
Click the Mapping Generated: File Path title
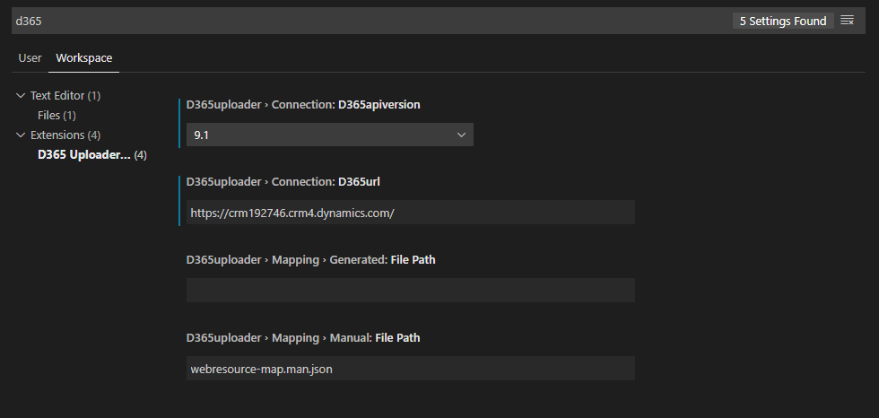pos(310,259)
